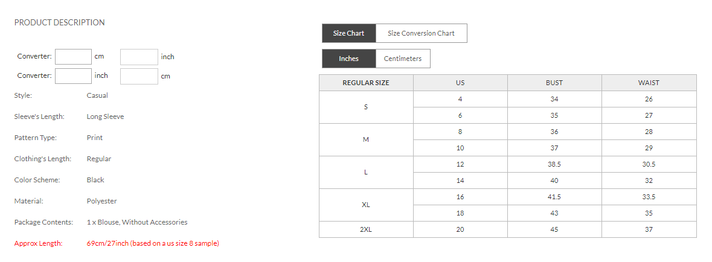Select the Inches unit tab
Screen dimensions: 712x262
[348, 59]
